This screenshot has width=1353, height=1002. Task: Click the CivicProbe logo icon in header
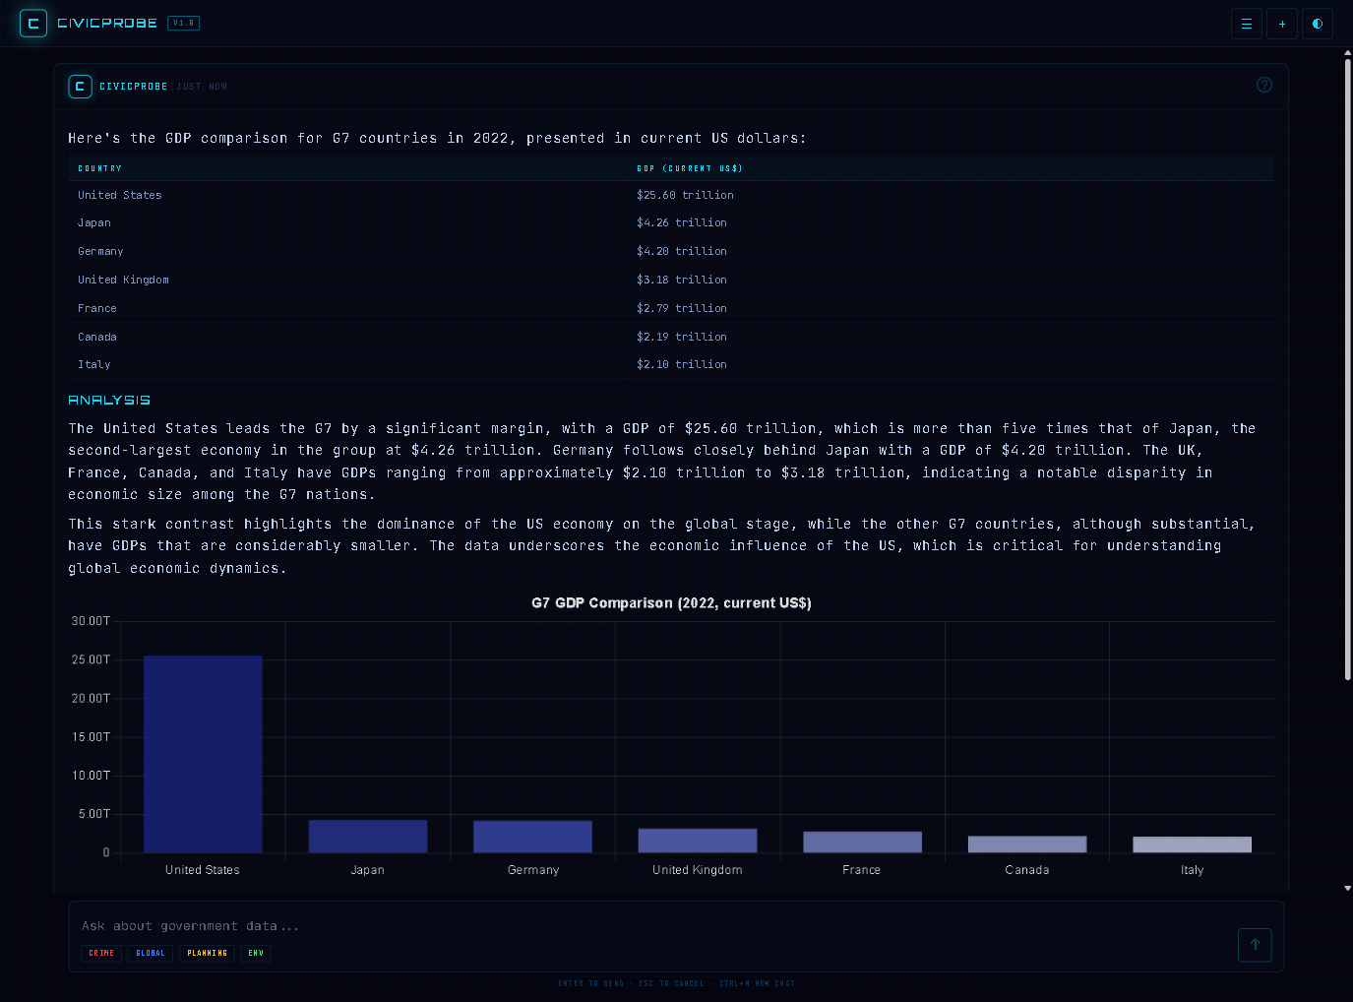pyautogui.click(x=33, y=24)
